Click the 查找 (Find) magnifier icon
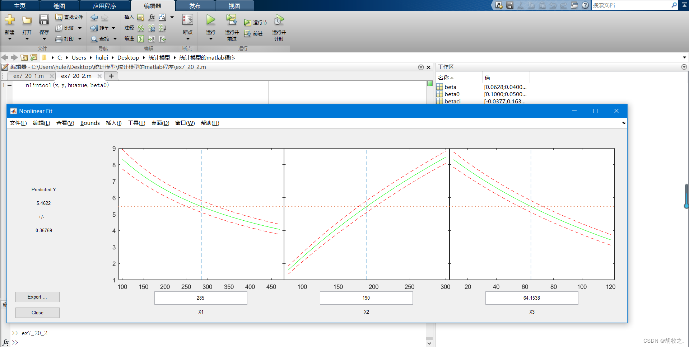The image size is (689, 347). (94, 39)
